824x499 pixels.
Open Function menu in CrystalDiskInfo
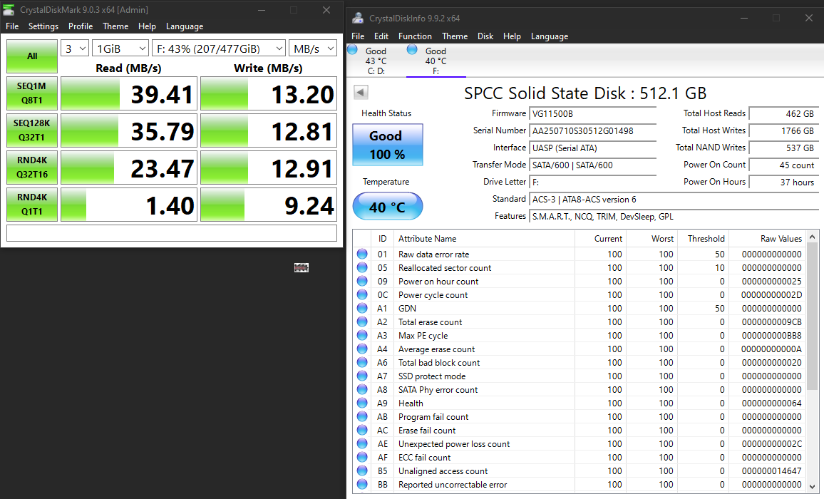[415, 36]
